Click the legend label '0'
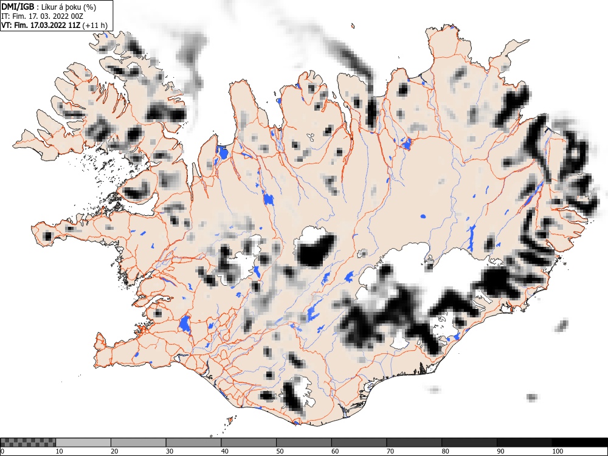 click(2, 451)
